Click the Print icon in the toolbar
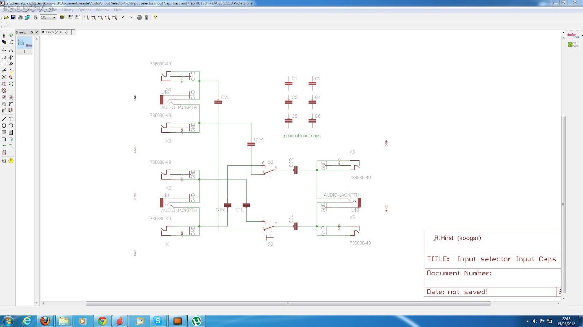583x327 pixels. point(20,17)
